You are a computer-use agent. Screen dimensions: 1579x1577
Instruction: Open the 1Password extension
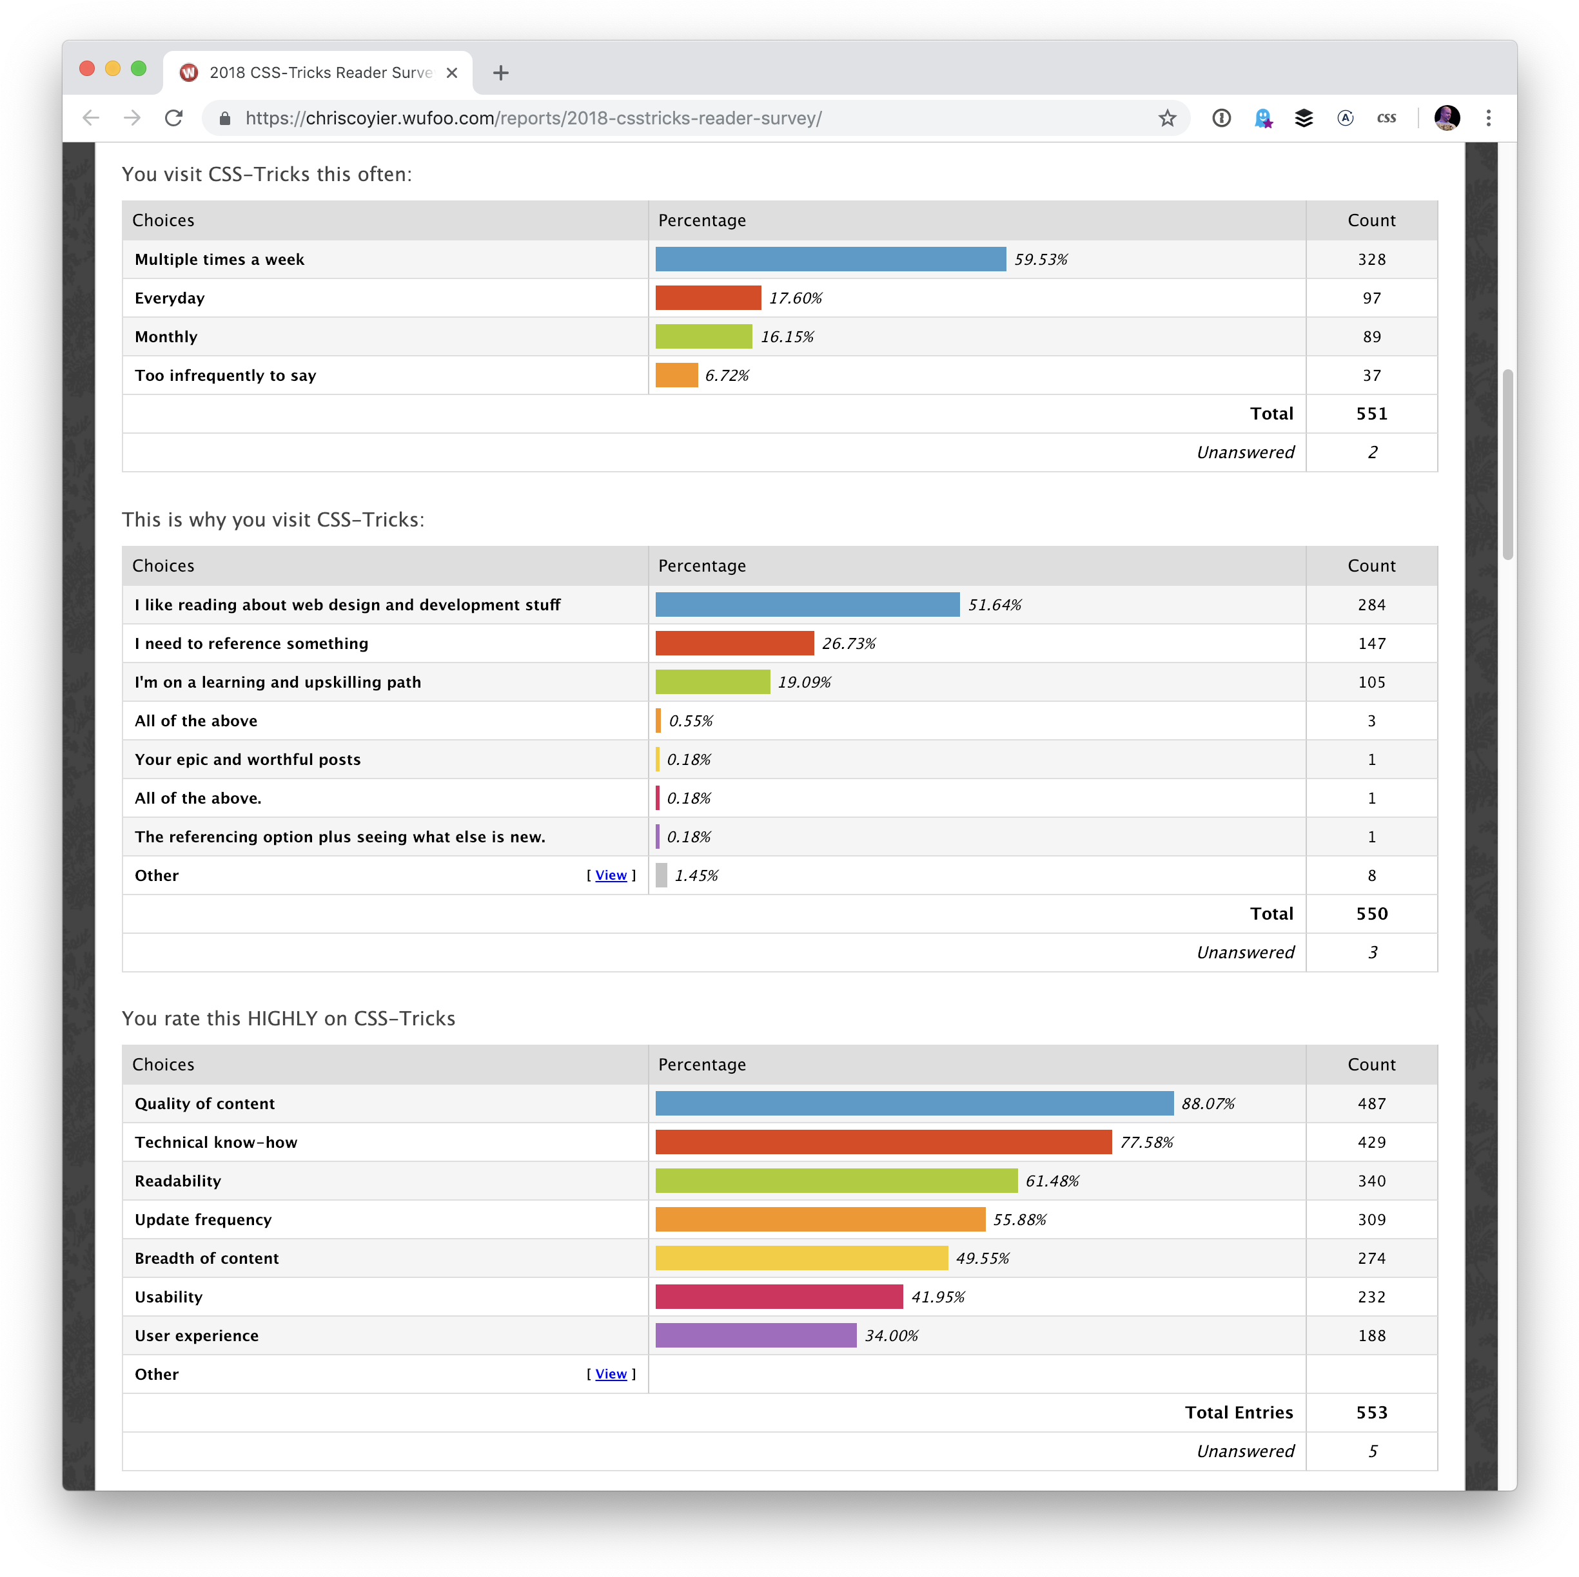[x=1222, y=118]
